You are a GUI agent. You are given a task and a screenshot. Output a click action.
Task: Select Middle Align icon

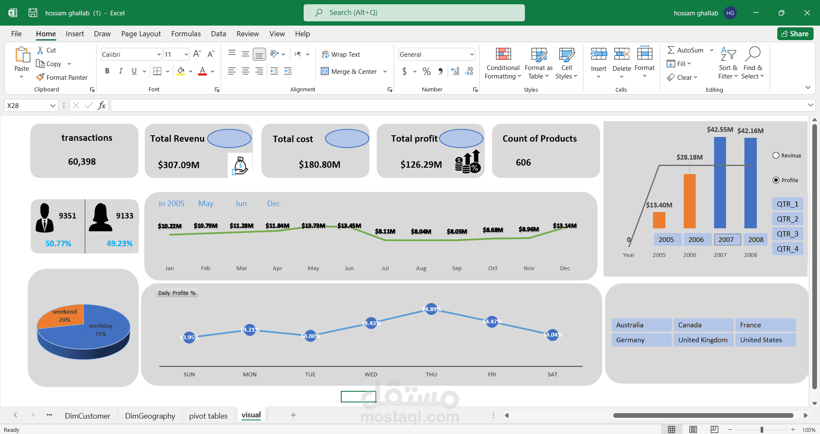click(246, 54)
